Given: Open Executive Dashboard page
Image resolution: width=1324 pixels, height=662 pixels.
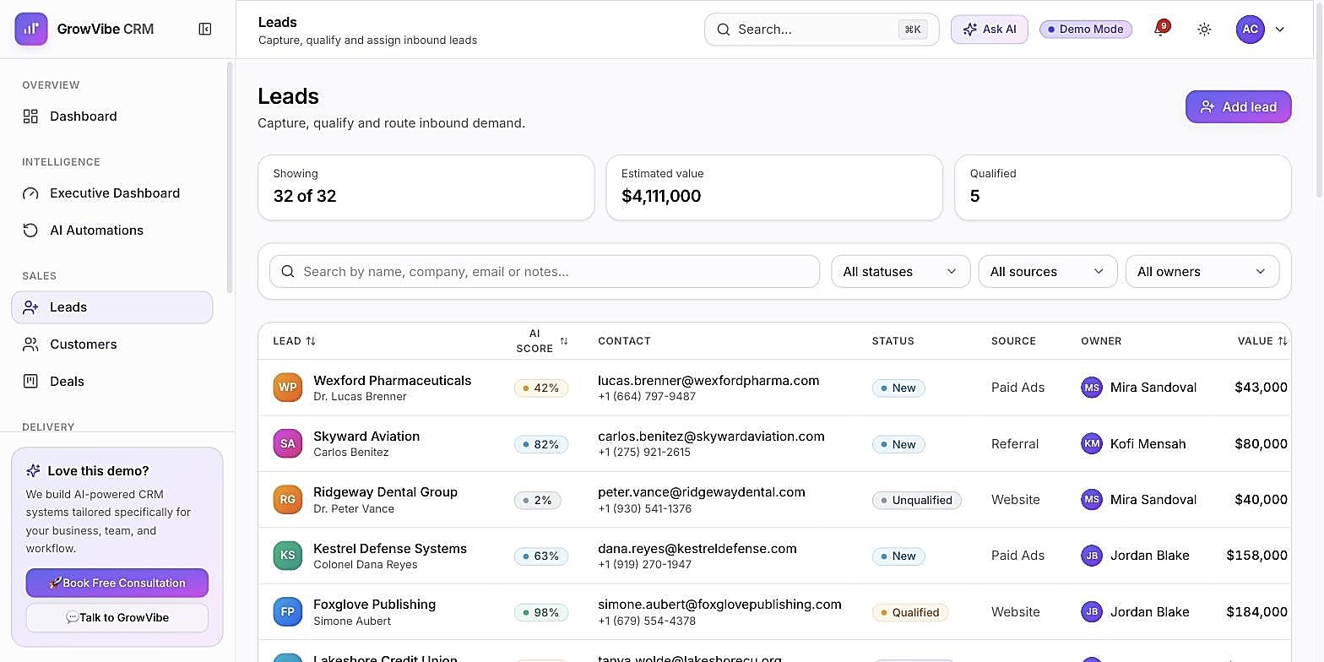Looking at the screenshot, I should pyautogui.click(x=112, y=193).
